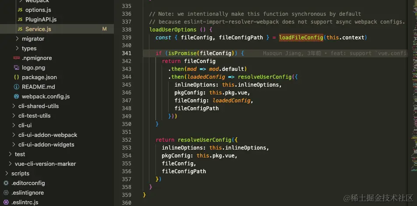Open the .npmignore file
The height and width of the screenshot is (206, 417).
tap(37, 58)
